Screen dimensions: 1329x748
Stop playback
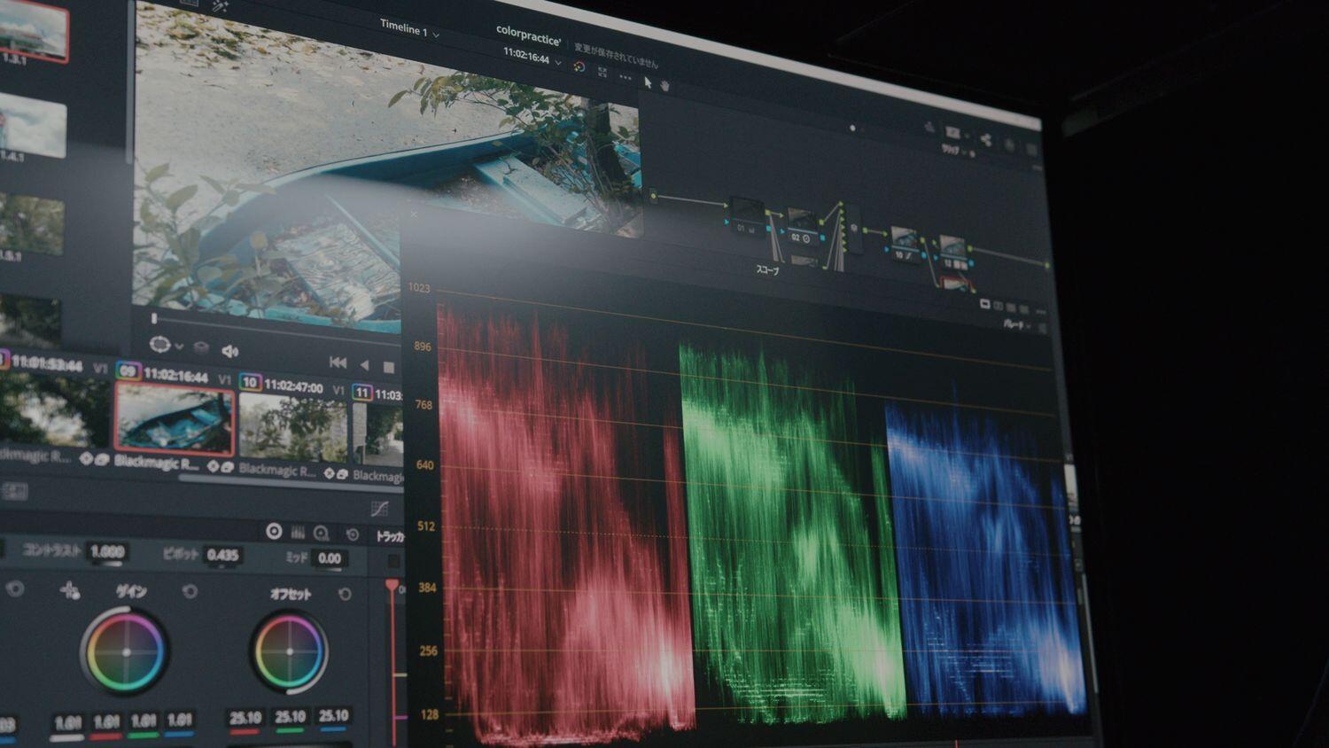pyautogui.click(x=388, y=367)
